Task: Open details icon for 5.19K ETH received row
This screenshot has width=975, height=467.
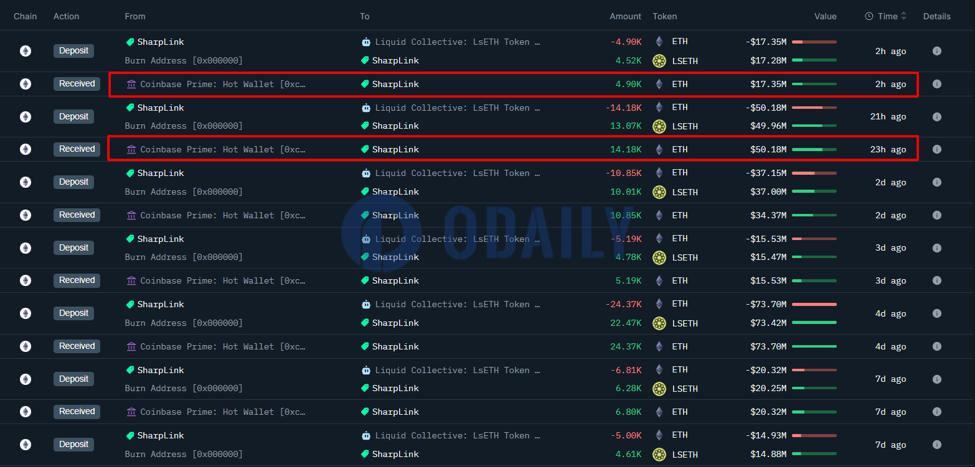Action: pyautogui.click(x=936, y=280)
